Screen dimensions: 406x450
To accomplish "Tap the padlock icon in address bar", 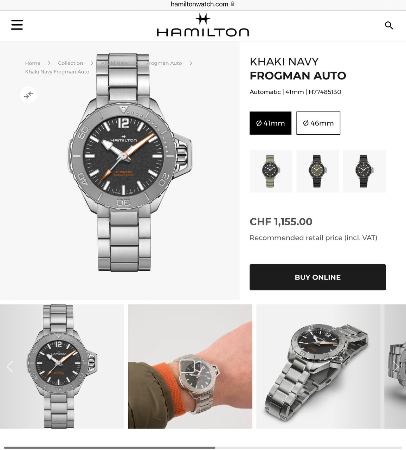I will tap(232, 4).
